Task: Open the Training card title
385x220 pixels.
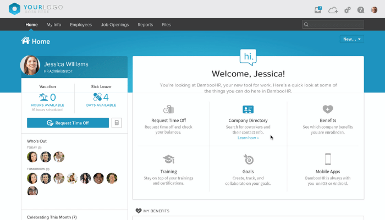Action: click(169, 172)
